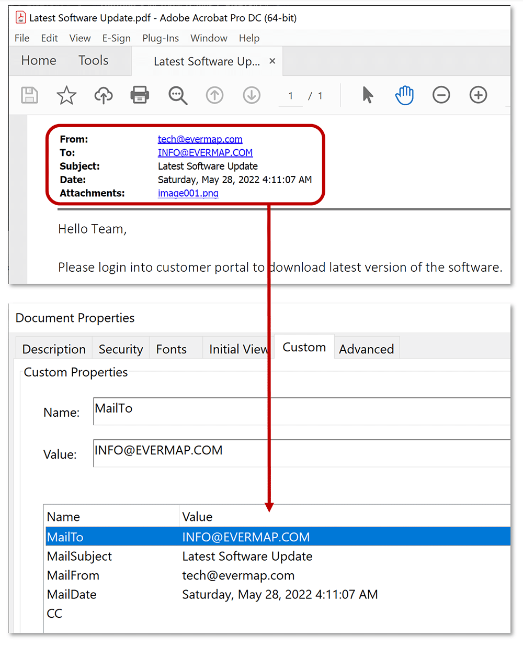Click the tech@evermap.com sender link
523x645 pixels.
coord(200,139)
